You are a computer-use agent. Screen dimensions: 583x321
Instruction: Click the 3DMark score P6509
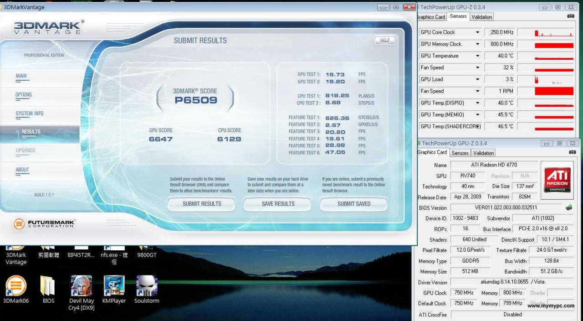[x=196, y=100]
